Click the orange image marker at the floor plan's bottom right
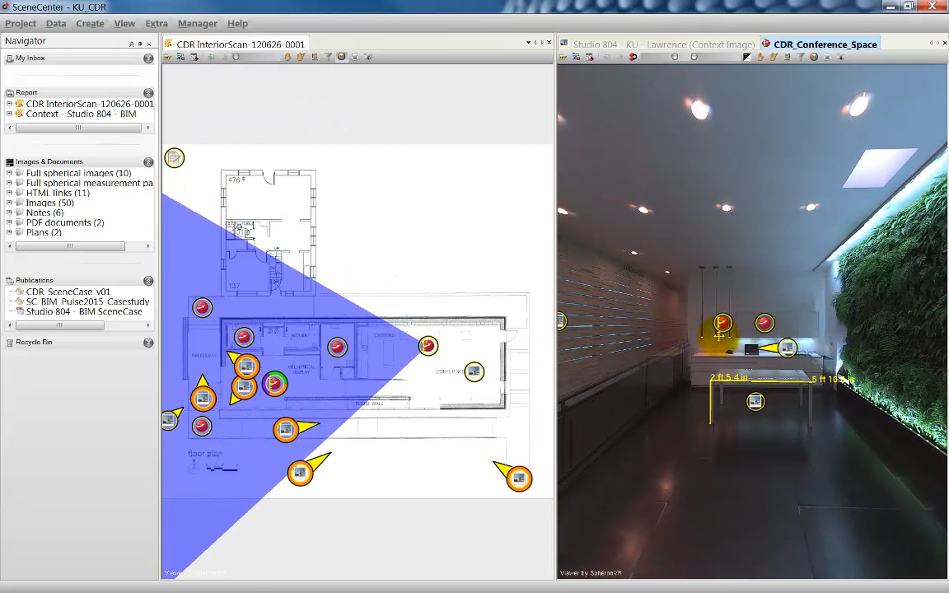 (519, 479)
